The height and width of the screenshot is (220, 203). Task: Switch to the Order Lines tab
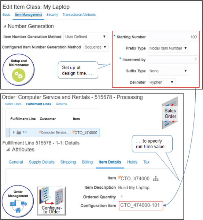(x=13, y=104)
